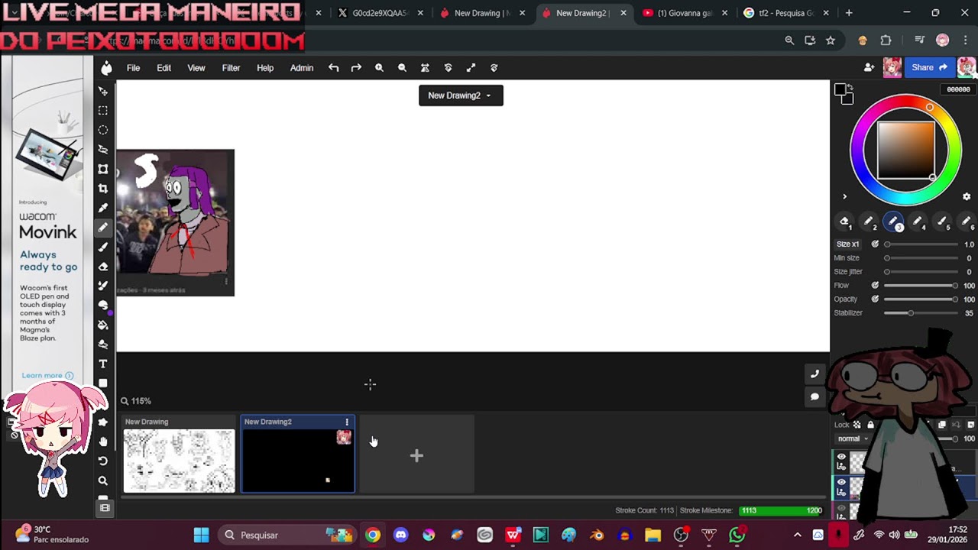The height and width of the screenshot is (550, 978).
Task: Click the hex color field 000000
Action: (958, 89)
